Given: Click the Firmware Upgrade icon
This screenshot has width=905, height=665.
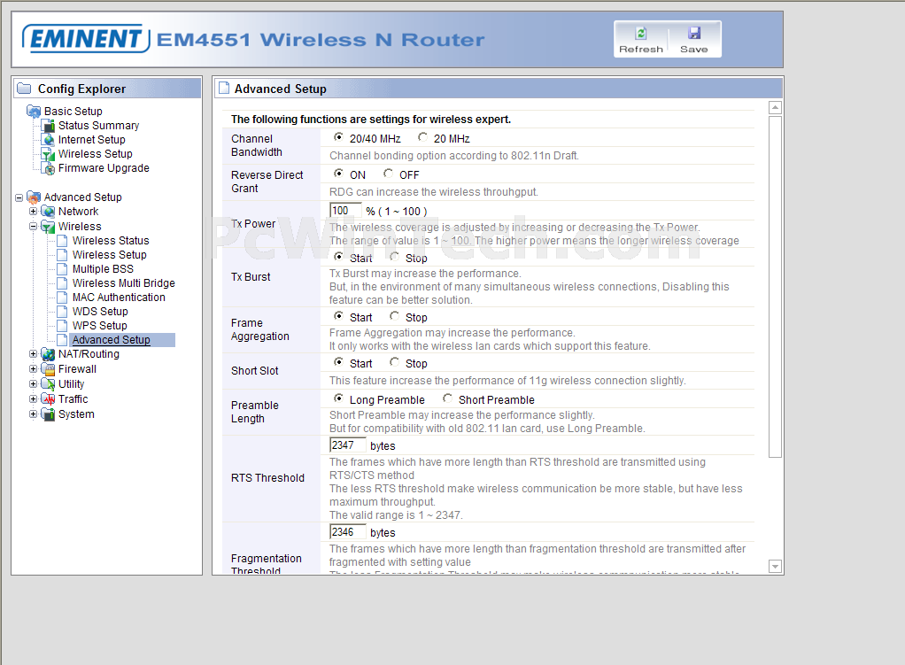Looking at the screenshot, I should (49, 168).
